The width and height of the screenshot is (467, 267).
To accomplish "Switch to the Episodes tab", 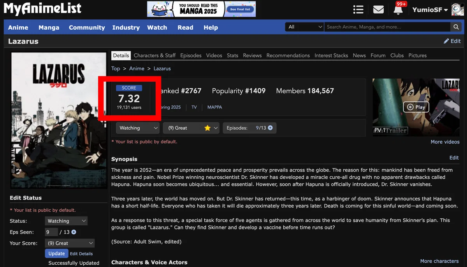I will click(191, 55).
